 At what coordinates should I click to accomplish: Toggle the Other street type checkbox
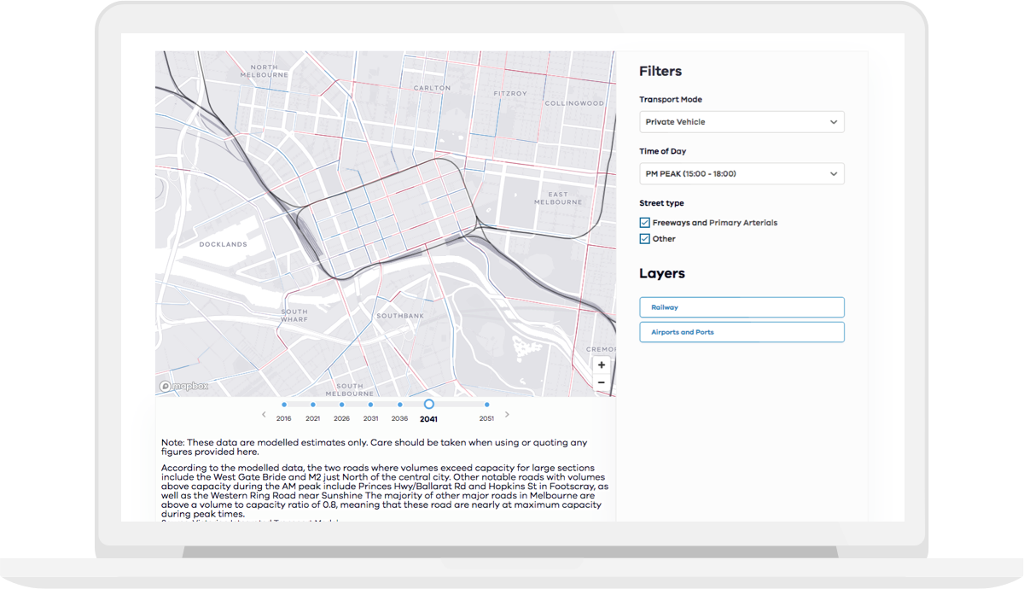point(645,239)
